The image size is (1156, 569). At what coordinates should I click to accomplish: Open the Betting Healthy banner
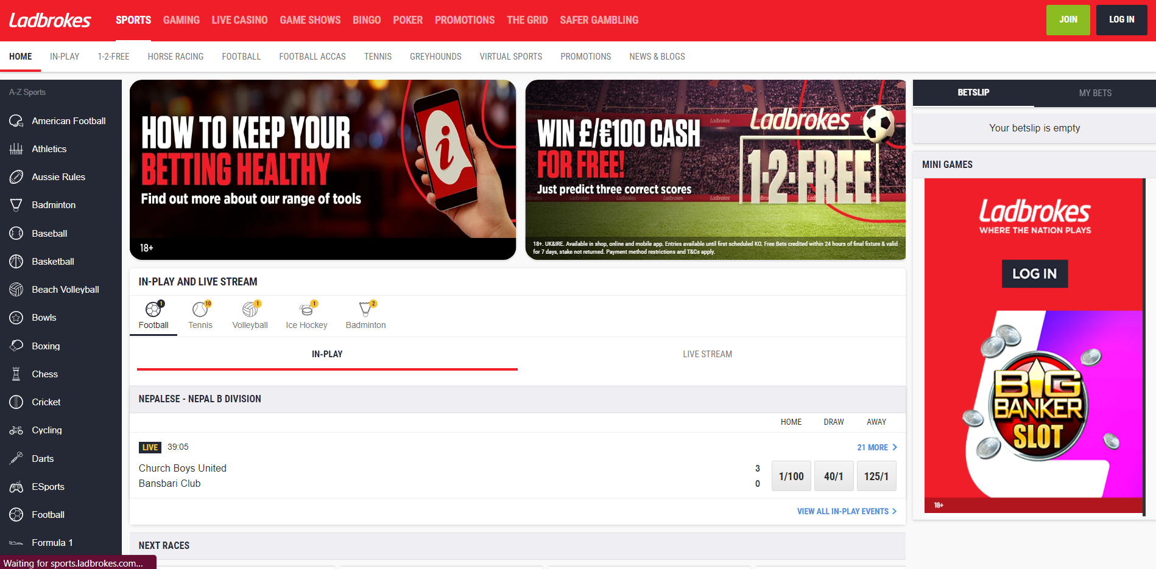[323, 170]
